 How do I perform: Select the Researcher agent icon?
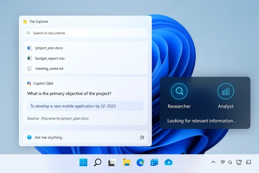[179, 91]
